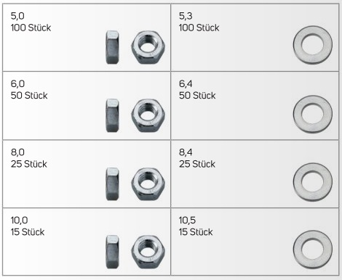Select the front-view hex nut in the 6,0 cell

[x=148, y=115]
